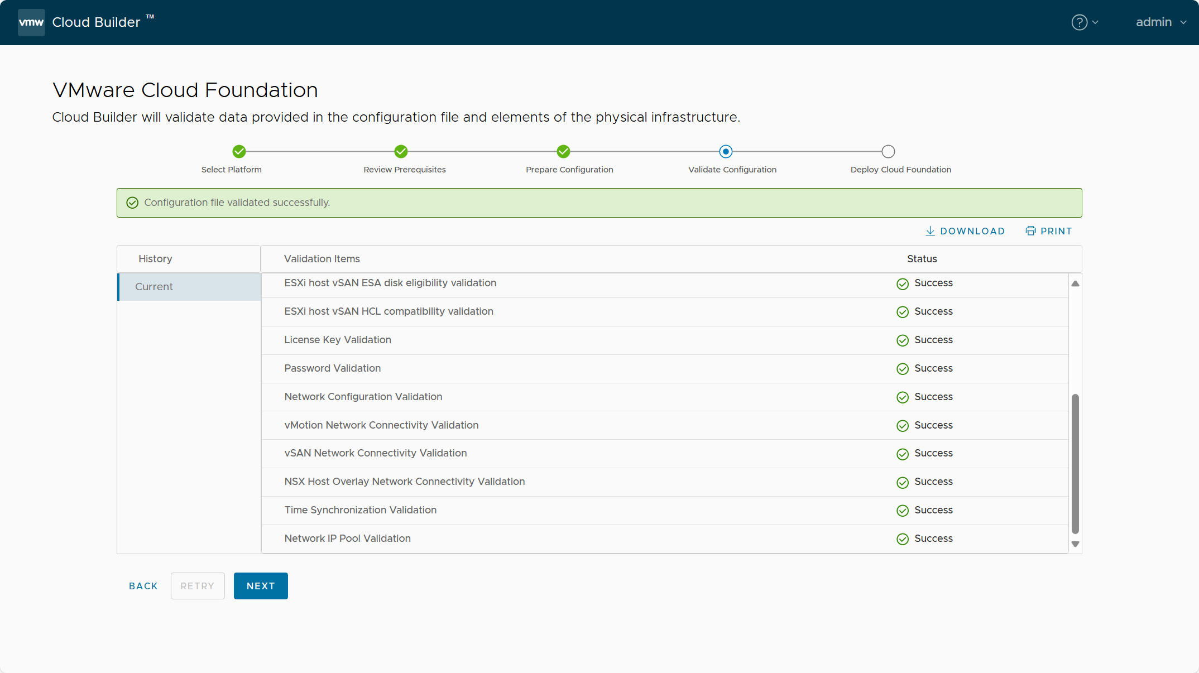Click the Network Configuration Validation row
The height and width of the screenshot is (673, 1199).
[665, 397]
